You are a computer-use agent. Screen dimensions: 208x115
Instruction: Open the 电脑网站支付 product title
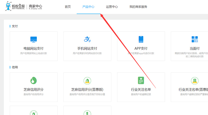tap(34, 48)
